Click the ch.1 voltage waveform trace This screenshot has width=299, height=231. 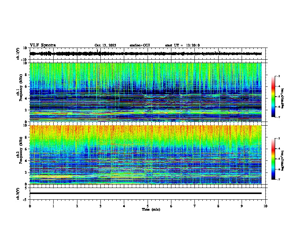pos(146,54)
